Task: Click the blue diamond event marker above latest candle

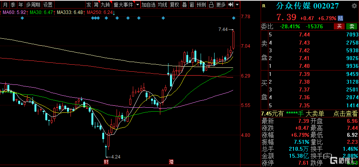Action: pos(234,18)
